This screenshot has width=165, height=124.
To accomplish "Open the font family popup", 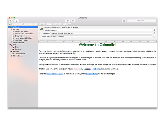I will [x=18, y=24].
